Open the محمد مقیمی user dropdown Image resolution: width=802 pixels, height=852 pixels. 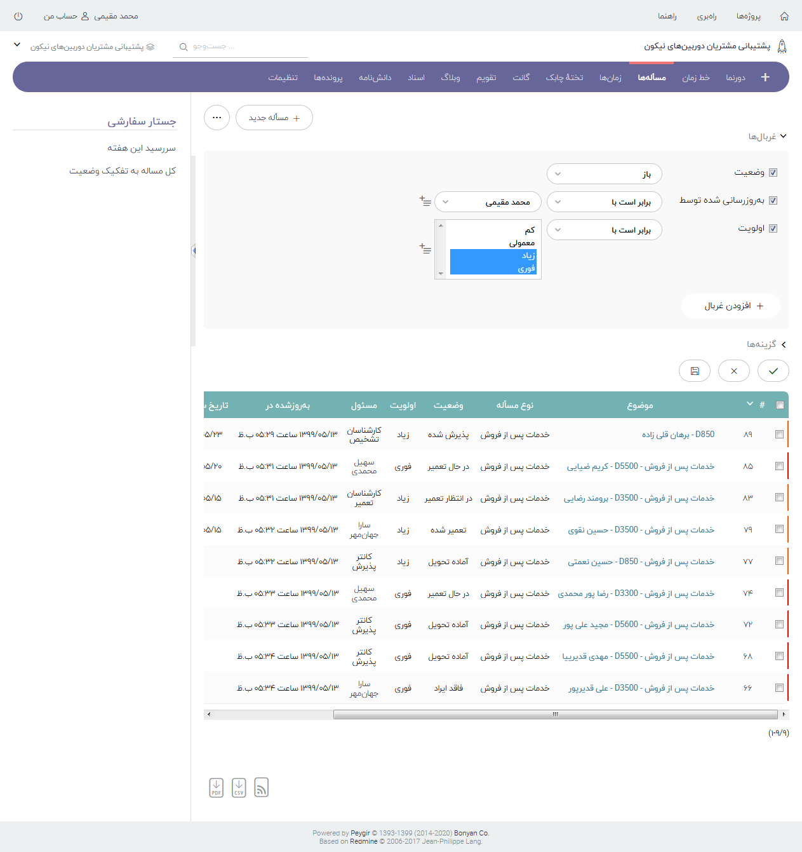pos(488,202)
